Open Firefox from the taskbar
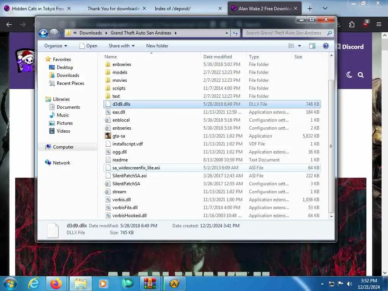Viewport: 388px width, 291px height. click(x=56, y=283)
